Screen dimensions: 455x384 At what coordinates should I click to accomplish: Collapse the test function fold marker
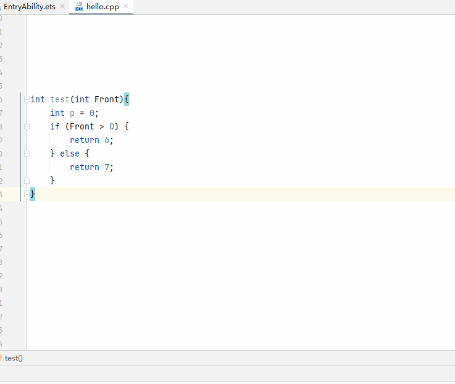click(x=27, y=99)
